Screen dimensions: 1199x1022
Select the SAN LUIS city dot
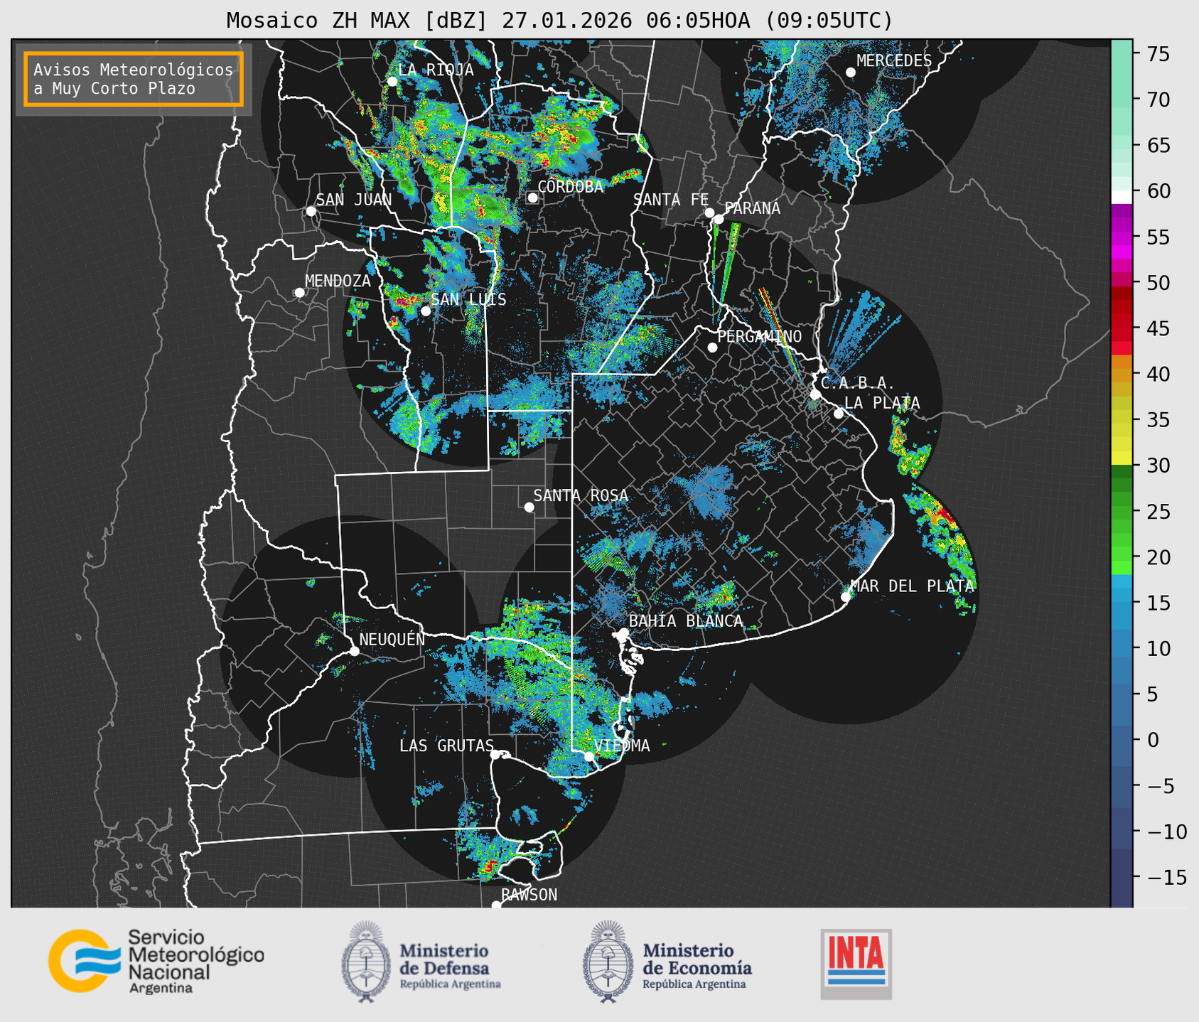coord(426,311)
